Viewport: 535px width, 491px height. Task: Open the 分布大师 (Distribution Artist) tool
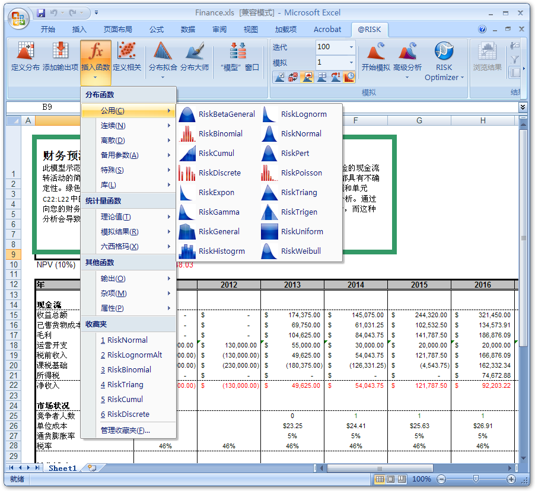[x=195, y=57]
